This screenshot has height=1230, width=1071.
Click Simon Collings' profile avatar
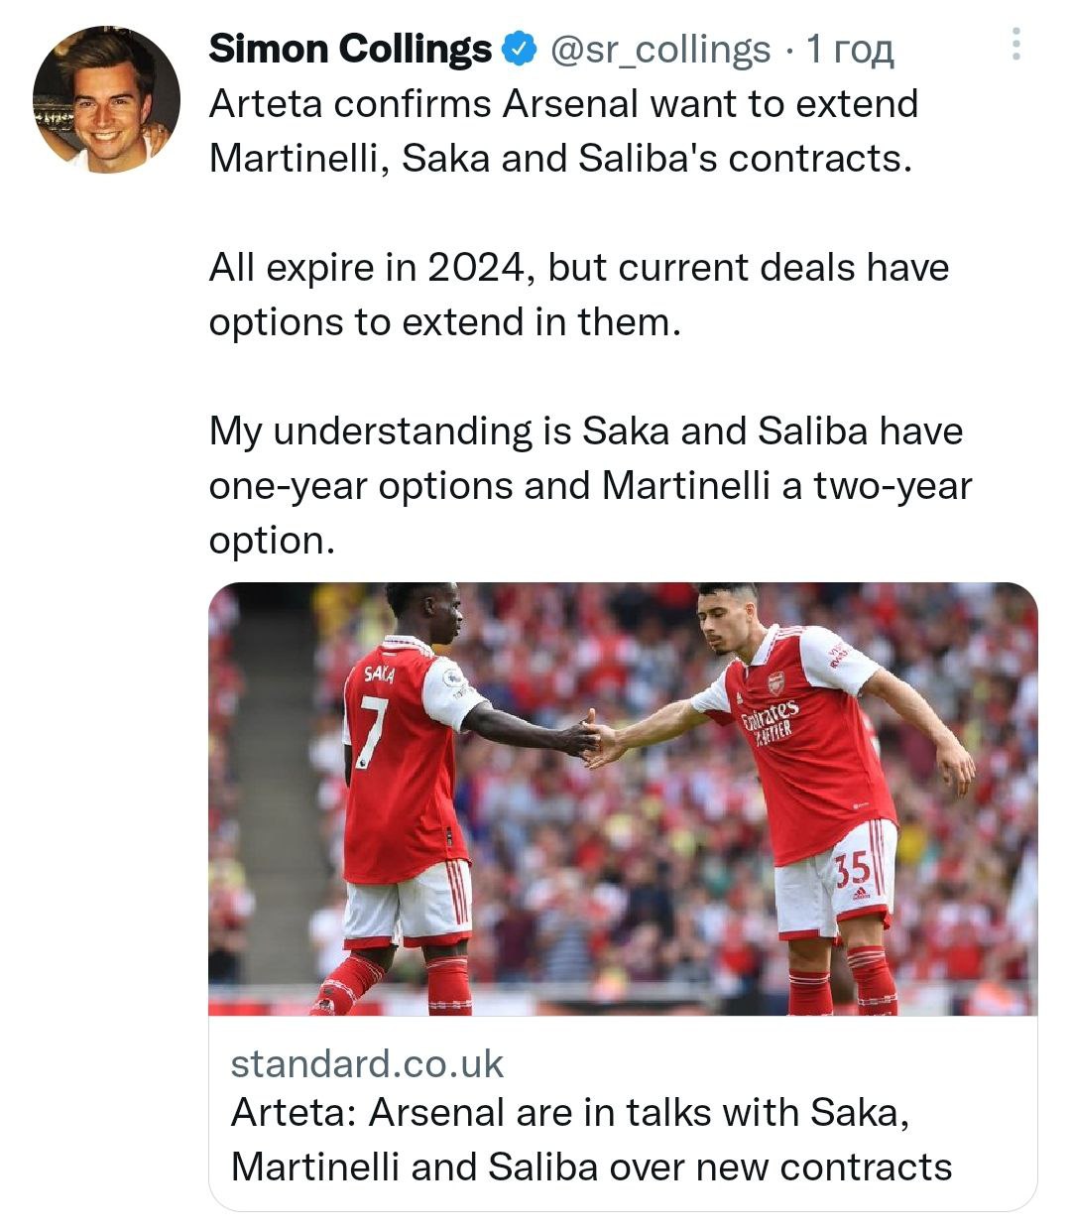click(x=106, y=99)
